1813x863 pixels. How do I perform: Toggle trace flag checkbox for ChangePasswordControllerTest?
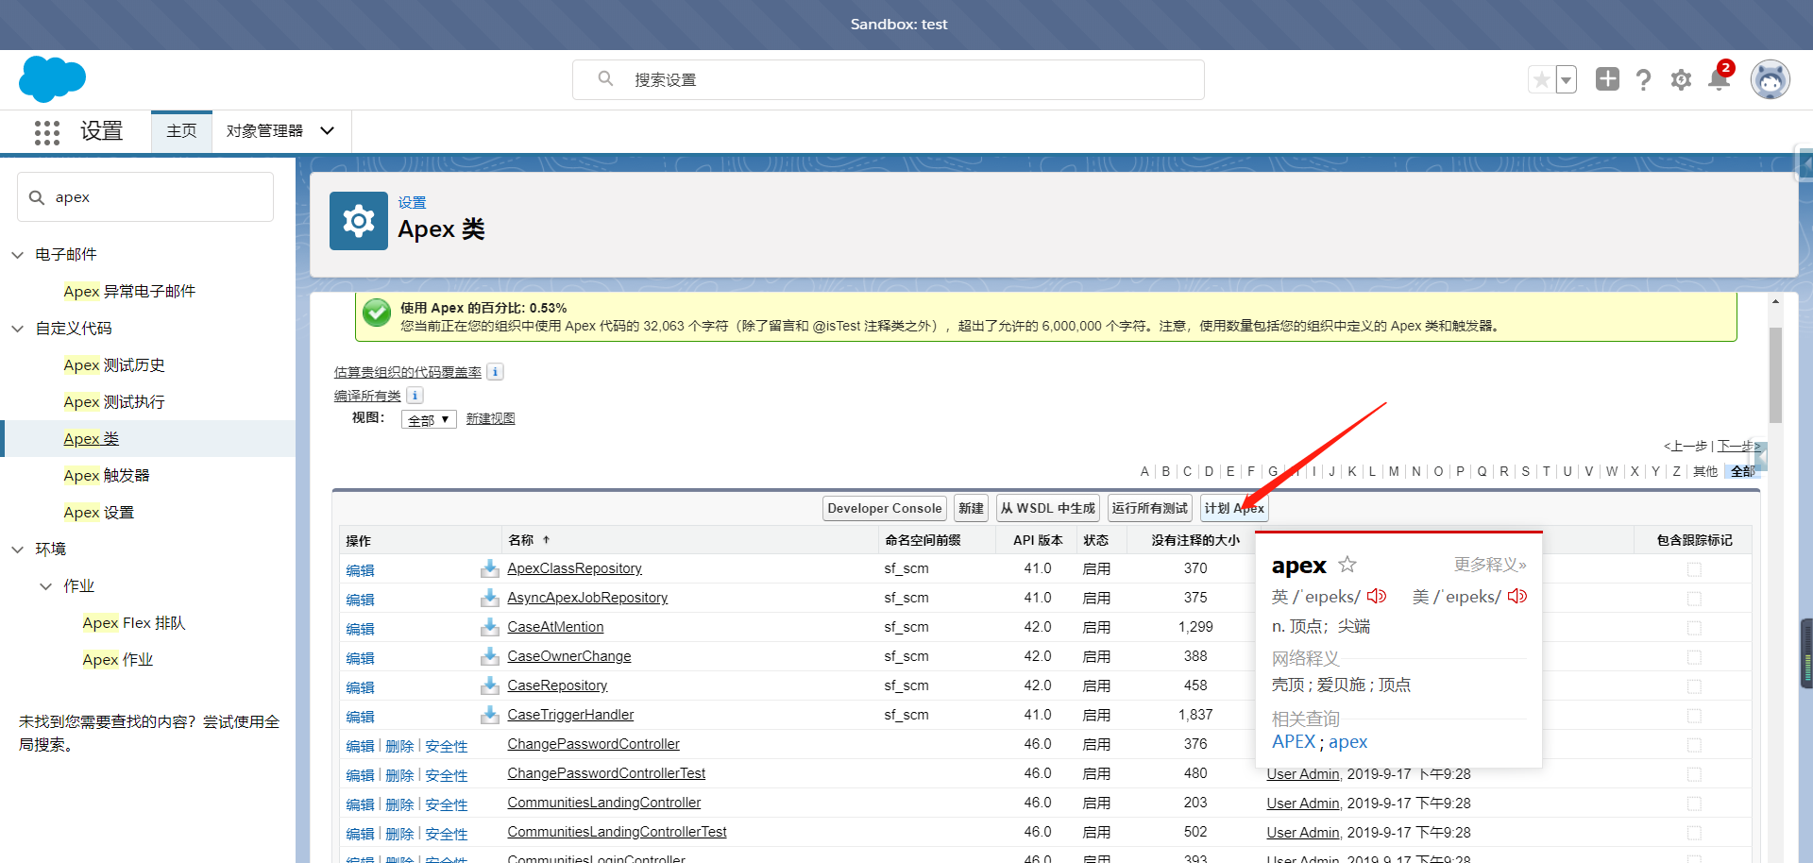coord(1694,774)
